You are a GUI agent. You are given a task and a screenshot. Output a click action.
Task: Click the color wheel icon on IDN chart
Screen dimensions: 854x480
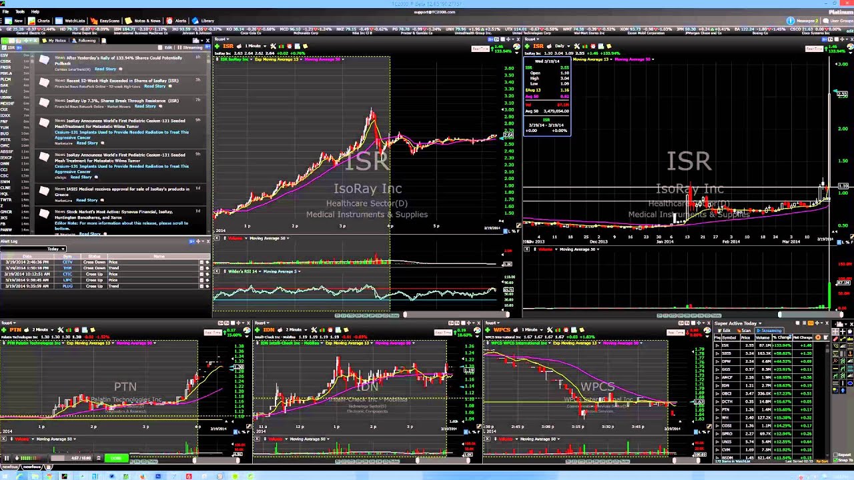[477, 330]
